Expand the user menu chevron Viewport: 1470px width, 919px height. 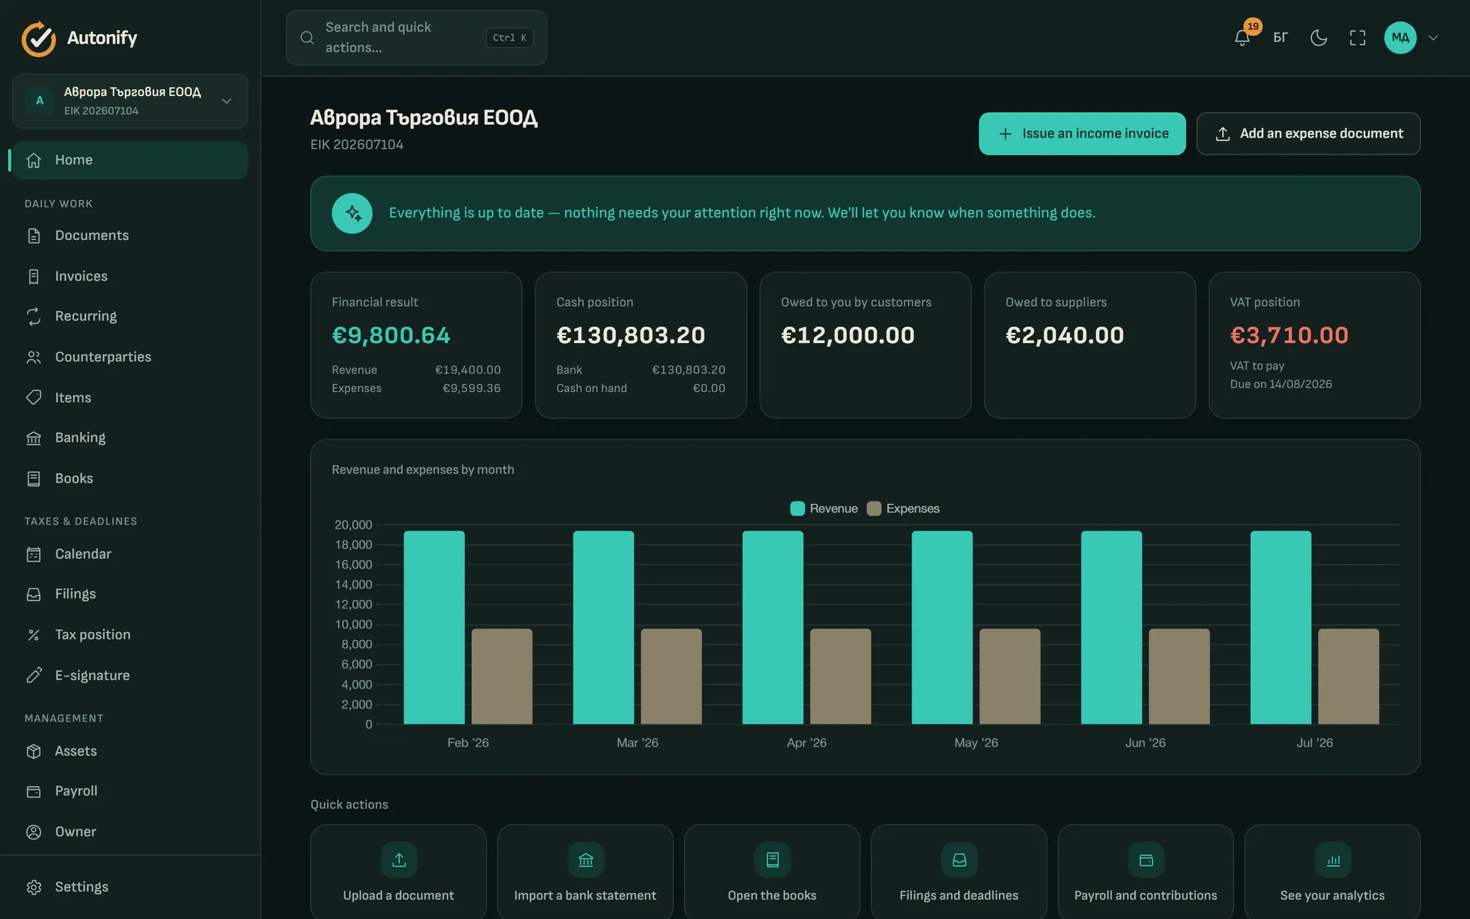tap(1433, 37)
